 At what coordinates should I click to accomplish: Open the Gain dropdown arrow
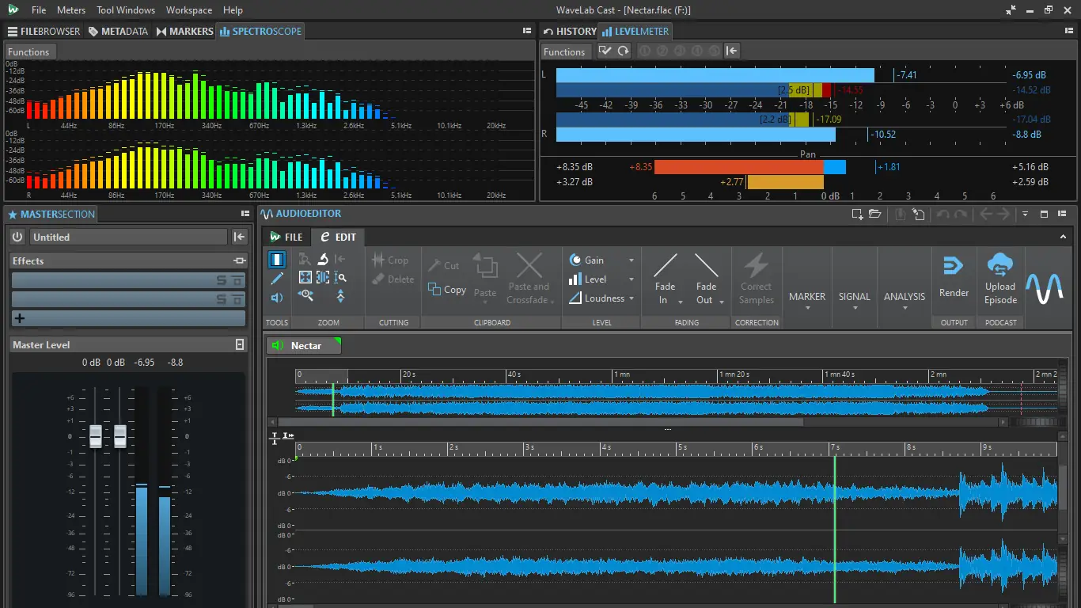click(632, 260)
